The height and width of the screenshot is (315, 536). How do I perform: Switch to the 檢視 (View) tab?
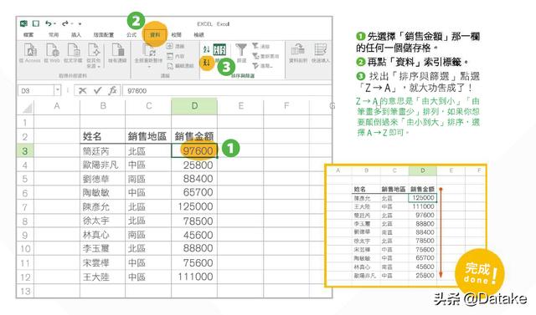pos(198,35)
